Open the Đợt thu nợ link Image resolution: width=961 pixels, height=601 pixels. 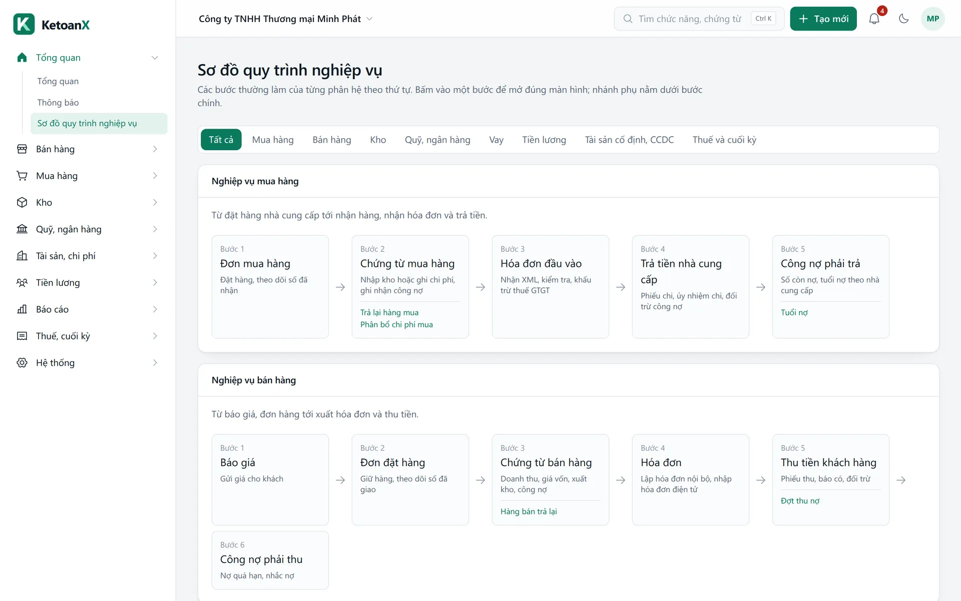coord(800,501)
